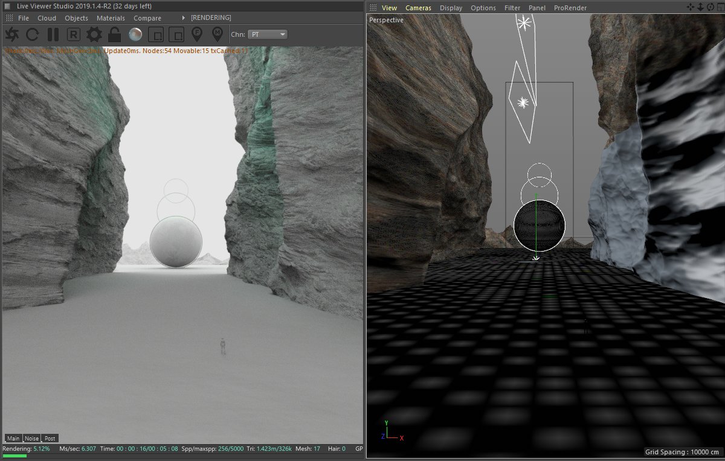Click the Ms/sec: 6.307 status value
The image size is (725, 461).
point(78,449)
